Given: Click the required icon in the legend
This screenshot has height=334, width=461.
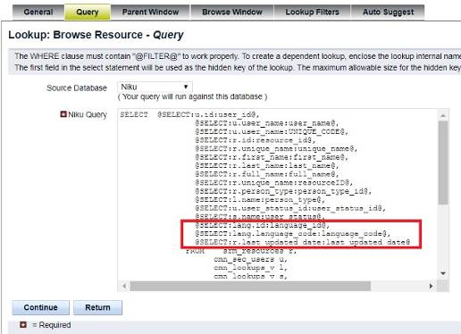Looking at the screenshot, I should pyautogui.click(x=23, y=325).
